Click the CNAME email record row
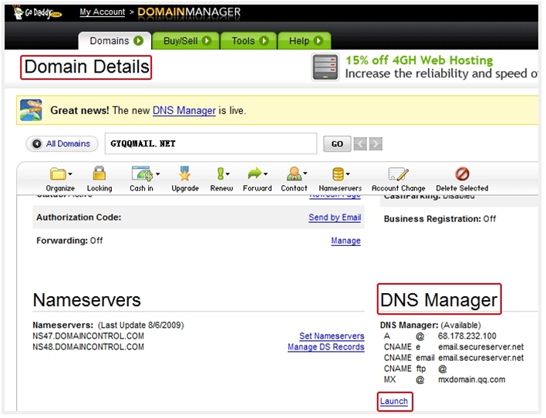The width and height of the screenshot is (546, 418). (453, 358)
